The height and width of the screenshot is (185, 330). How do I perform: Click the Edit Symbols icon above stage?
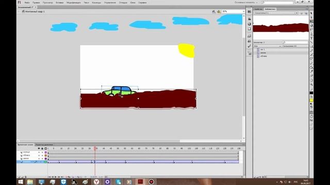[x=219, y=11]
